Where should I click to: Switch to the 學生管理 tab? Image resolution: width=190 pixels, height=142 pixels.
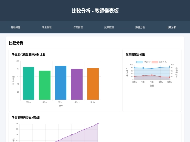47,27
